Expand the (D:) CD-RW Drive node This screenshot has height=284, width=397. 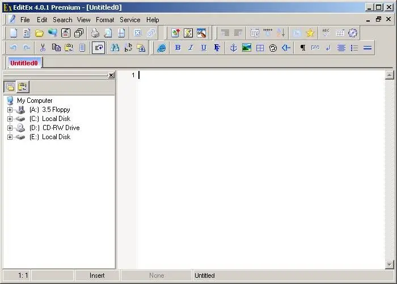coord(10,128)
